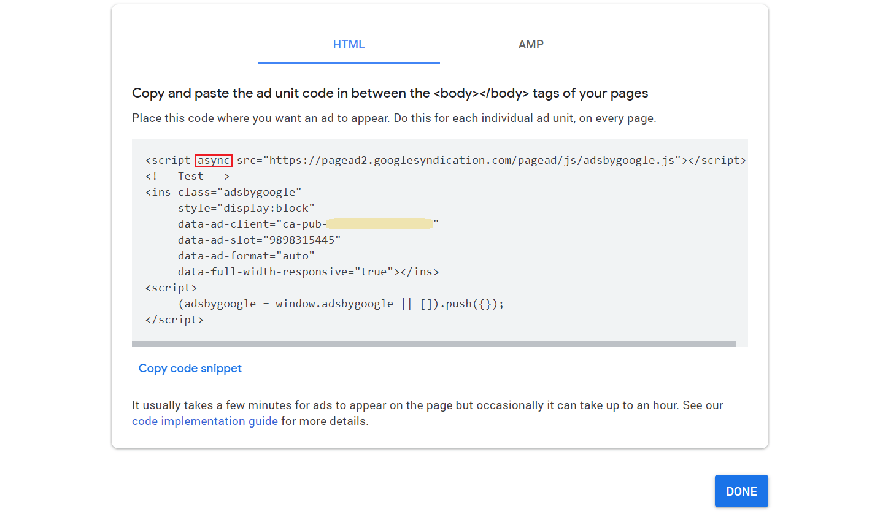872x514 pixels.
Task: Click the opening ins tag
Action: coord(158,192)
